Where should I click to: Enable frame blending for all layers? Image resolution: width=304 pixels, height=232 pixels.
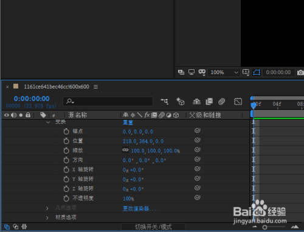[209, 101]
